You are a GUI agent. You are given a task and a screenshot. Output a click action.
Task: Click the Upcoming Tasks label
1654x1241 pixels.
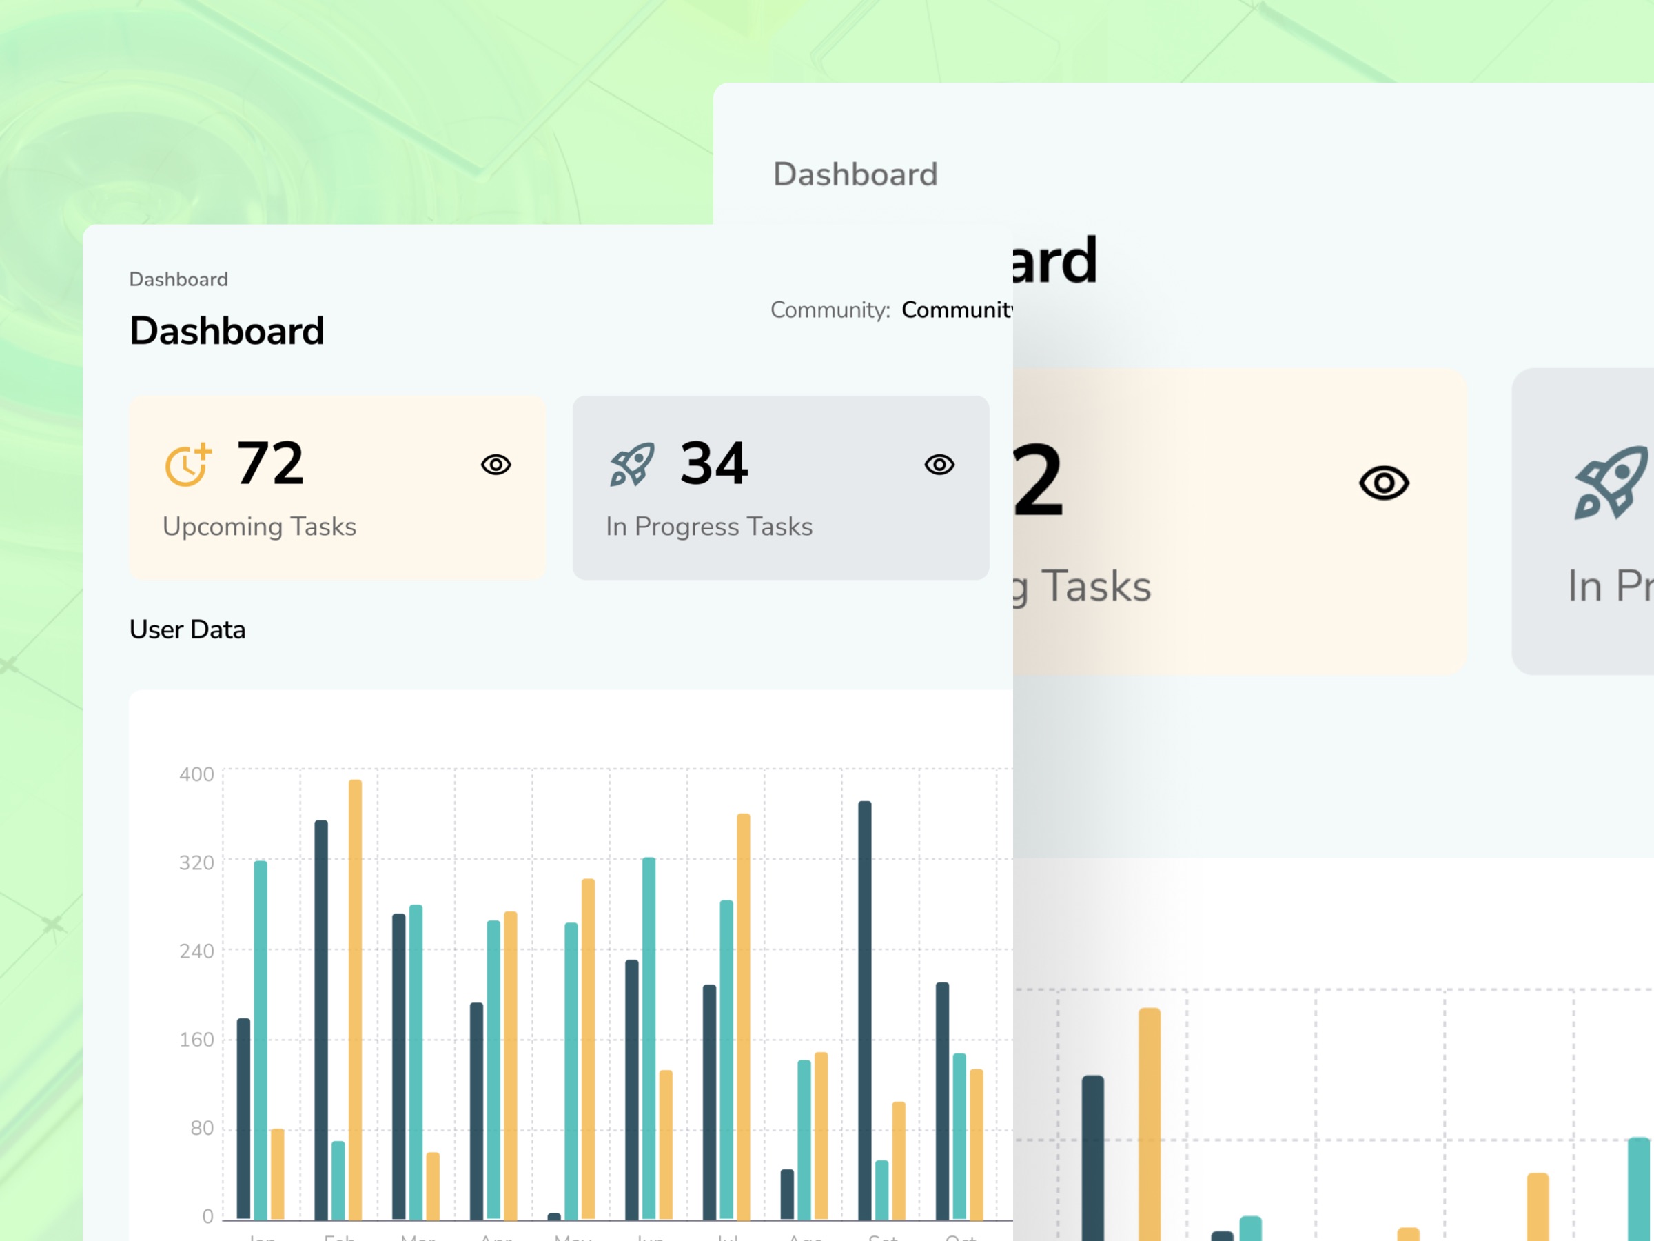259,527
